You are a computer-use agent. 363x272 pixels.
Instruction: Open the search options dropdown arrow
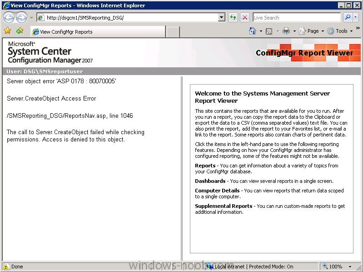(x=356, y=17)
